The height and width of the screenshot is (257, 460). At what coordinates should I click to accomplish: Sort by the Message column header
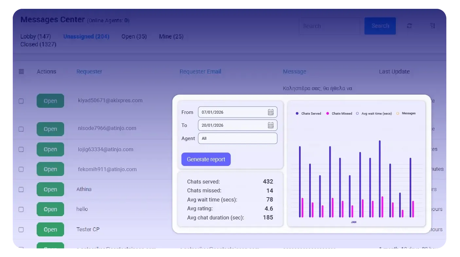[x=294, y=72]
